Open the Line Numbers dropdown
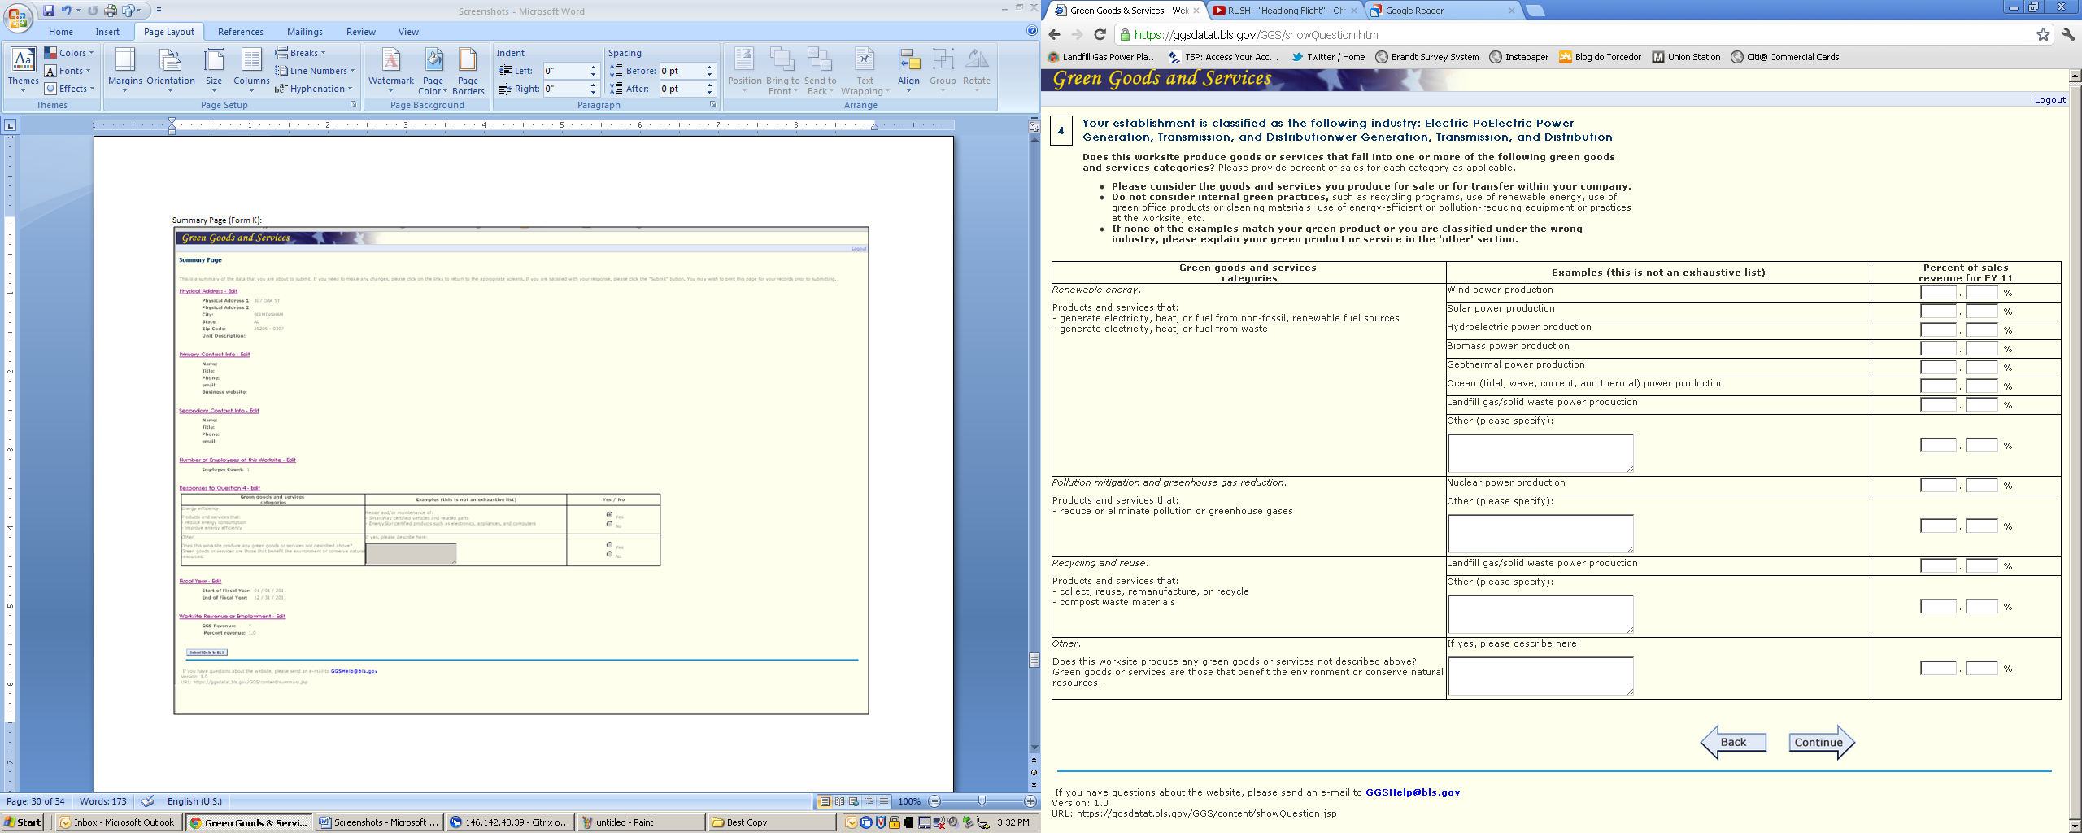 [x=315, y=71]
